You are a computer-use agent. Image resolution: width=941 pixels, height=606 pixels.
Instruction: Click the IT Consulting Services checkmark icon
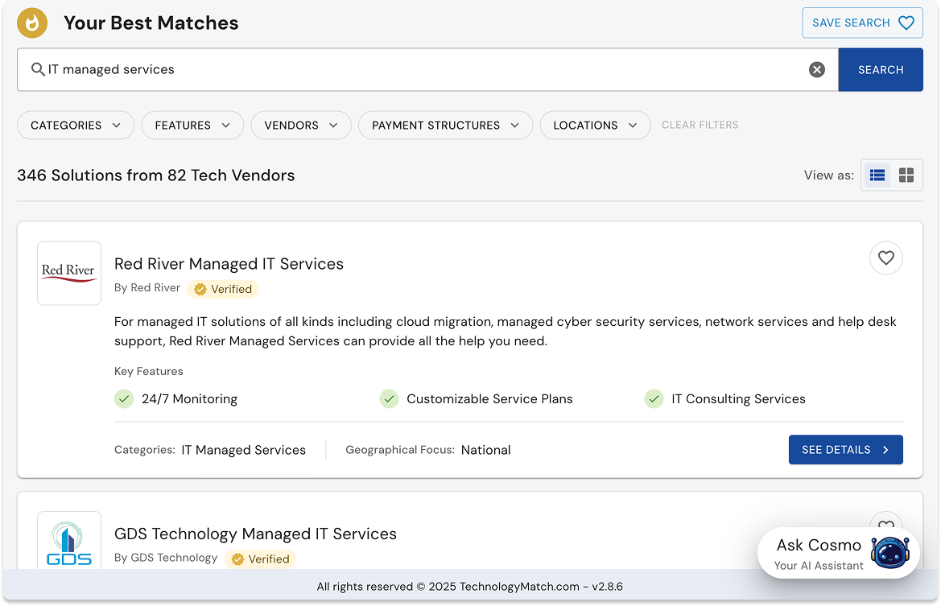654,399
